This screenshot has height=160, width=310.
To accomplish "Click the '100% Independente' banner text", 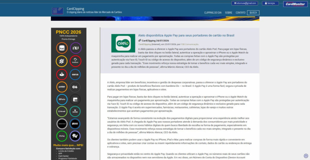I will [x=68, y=36].
